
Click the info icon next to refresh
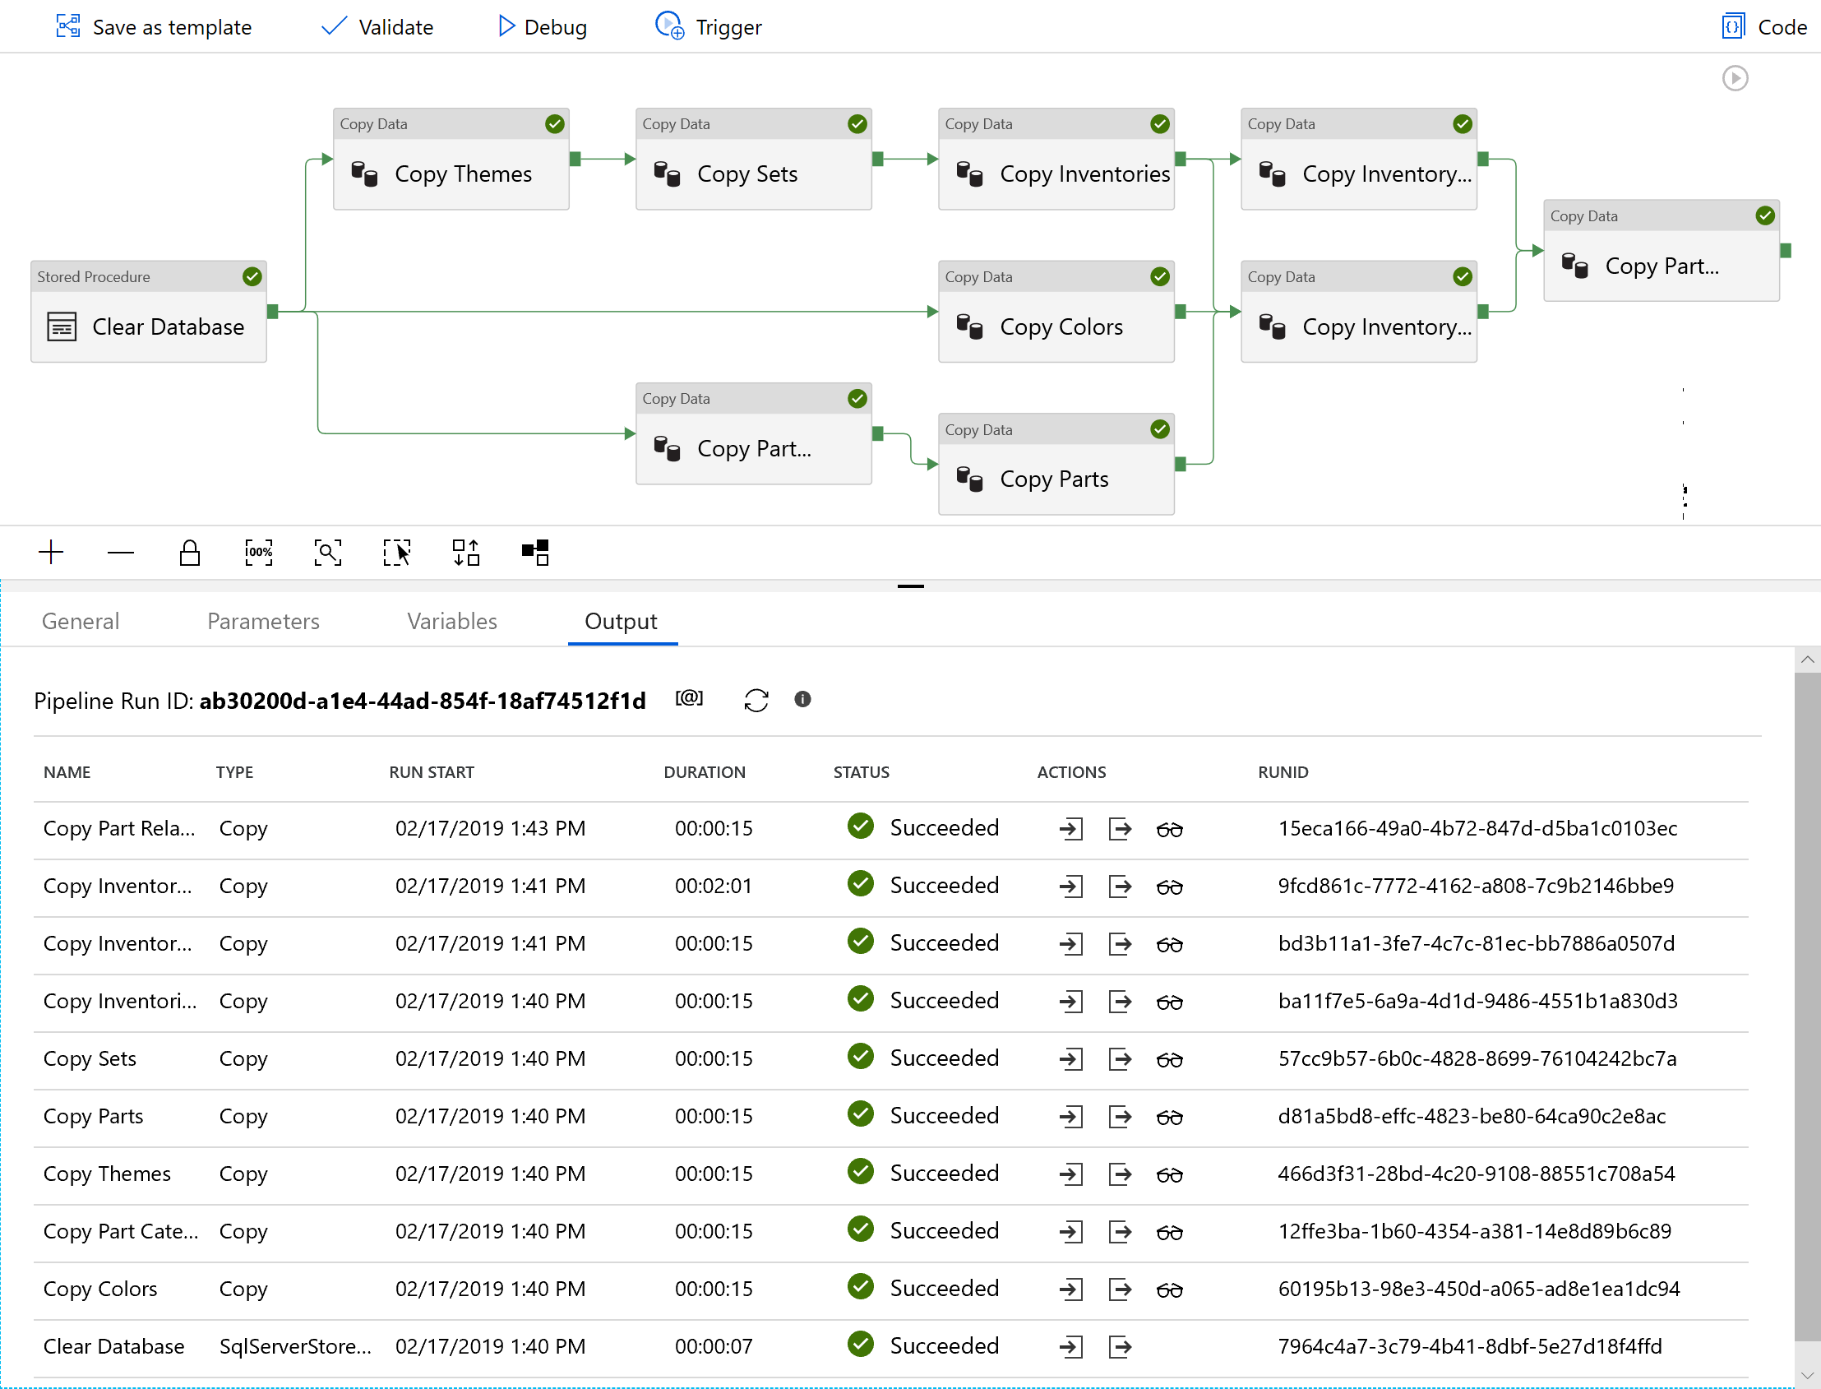(x=802, y=700)
